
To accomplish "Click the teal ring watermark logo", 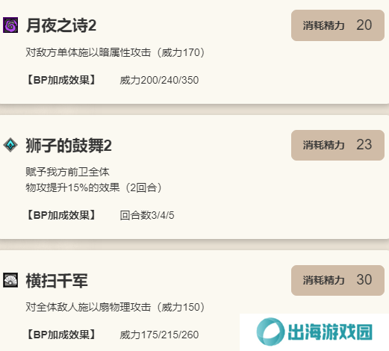I will (x=270, y=332).
